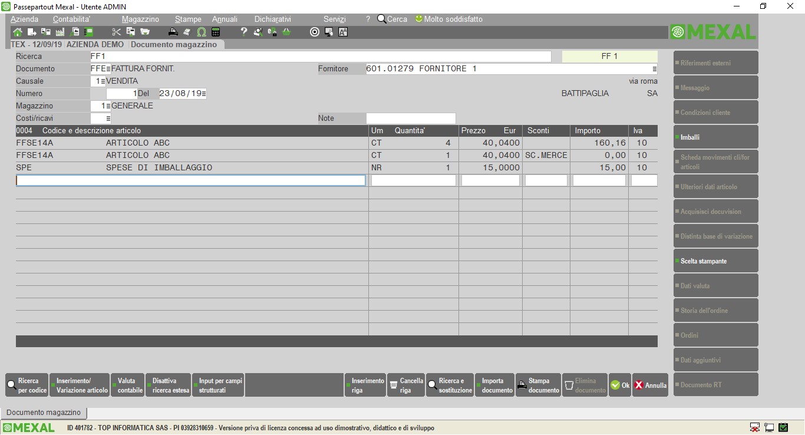This screenshot has height=435, width=805.
Task: Click the green Home icon in the toolbar
Action: tap(17, 32)
